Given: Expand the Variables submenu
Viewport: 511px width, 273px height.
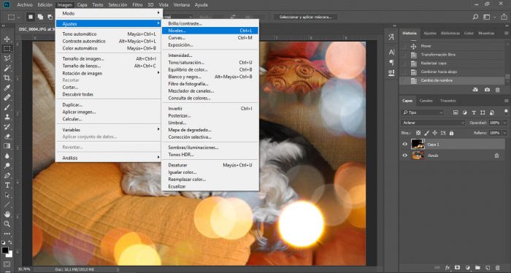Looking at the screenshot, I should 109,130.
